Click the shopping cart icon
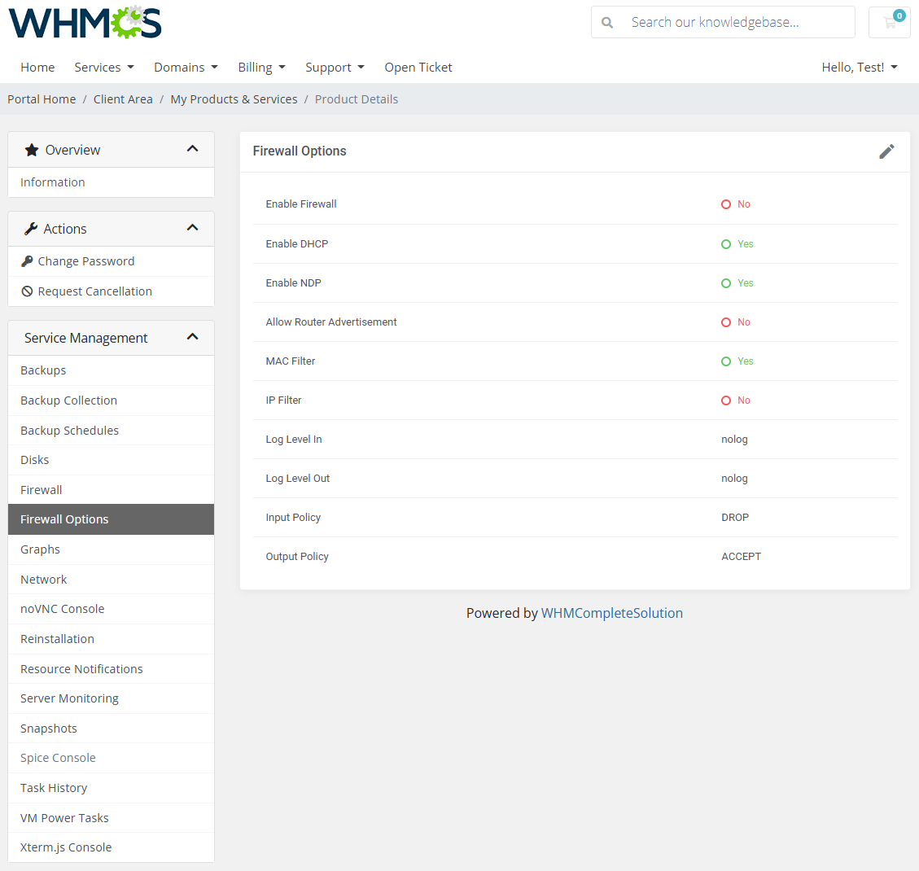This screenshot has height=871, width=919. [889, 22]
